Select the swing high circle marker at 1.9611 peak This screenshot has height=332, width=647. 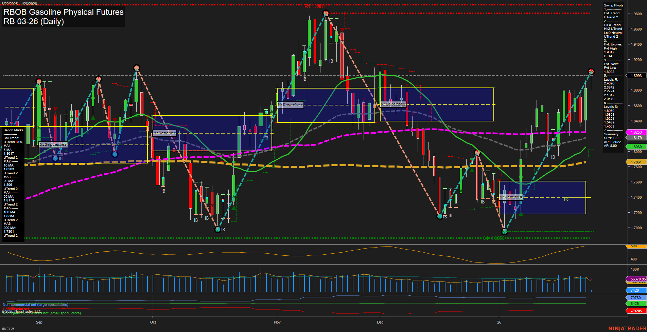tap(325, 13)
